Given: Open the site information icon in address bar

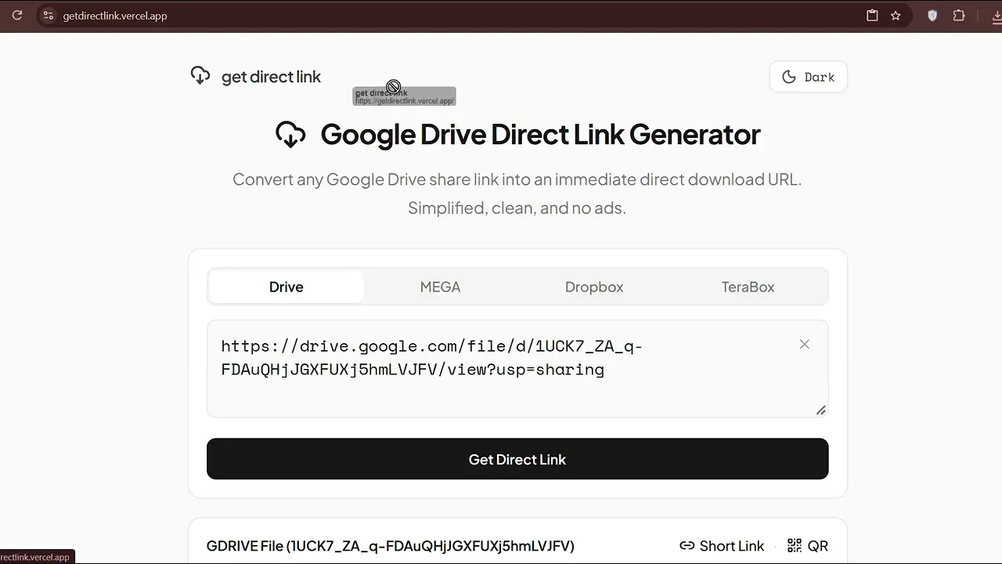Looking at the screenshot, I should [x=48, y=16].
